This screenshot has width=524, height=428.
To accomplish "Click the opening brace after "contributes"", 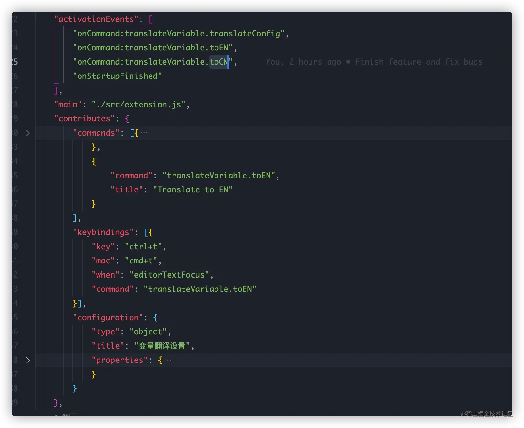I will click(127, 119).
